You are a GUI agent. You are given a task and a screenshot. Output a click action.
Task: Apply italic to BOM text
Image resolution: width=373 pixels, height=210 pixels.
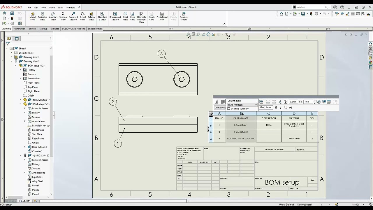click(281, 108)
